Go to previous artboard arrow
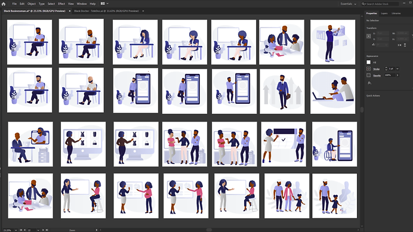 point(24,230)
